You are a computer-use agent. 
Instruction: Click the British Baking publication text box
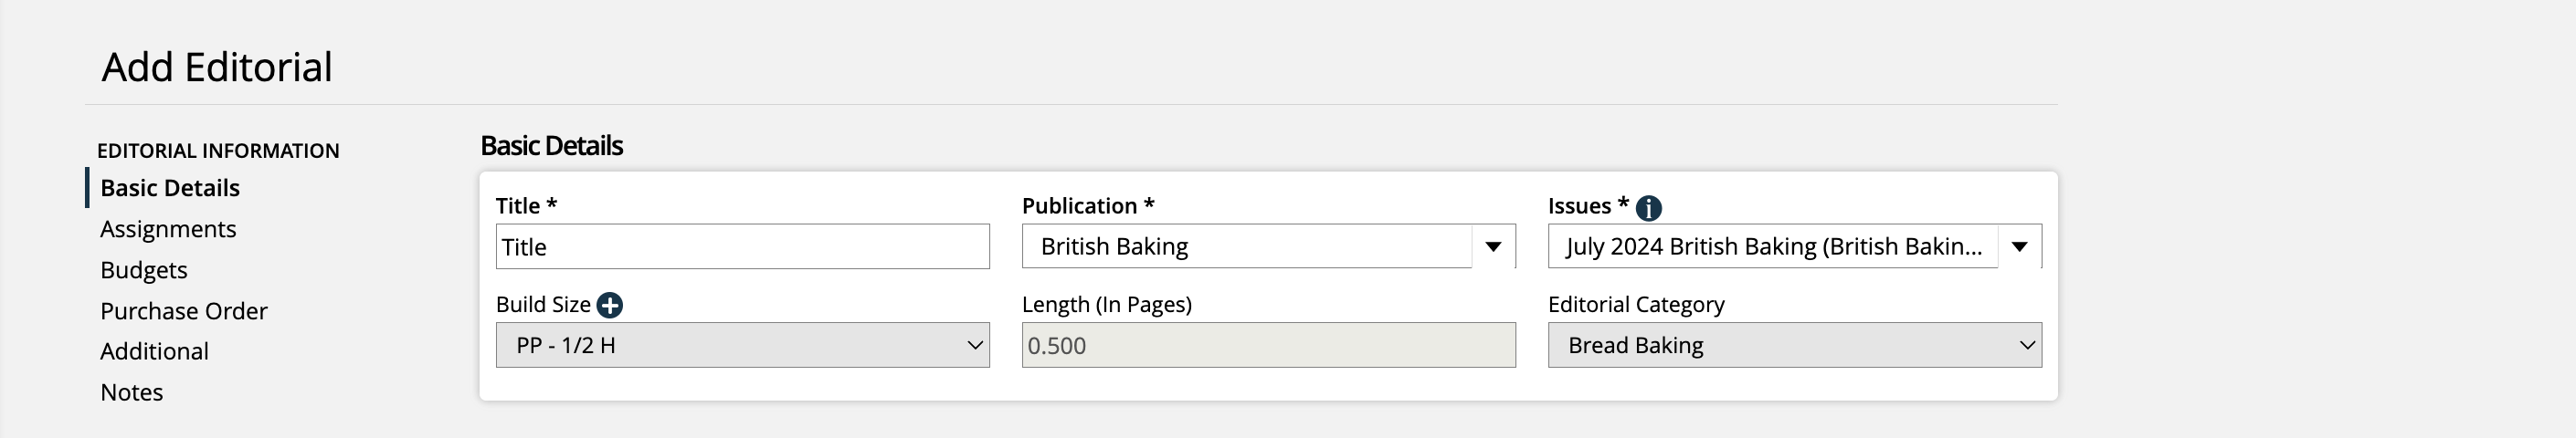coord(1246,247)
